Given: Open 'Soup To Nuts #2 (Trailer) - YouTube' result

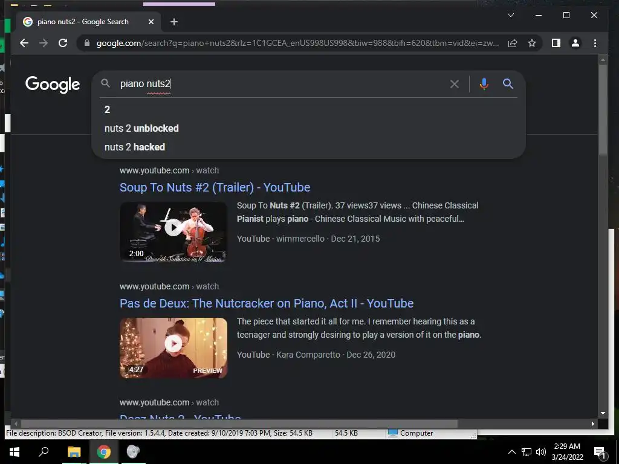Looking at the screenshot, I should click(x=215, y=187).
